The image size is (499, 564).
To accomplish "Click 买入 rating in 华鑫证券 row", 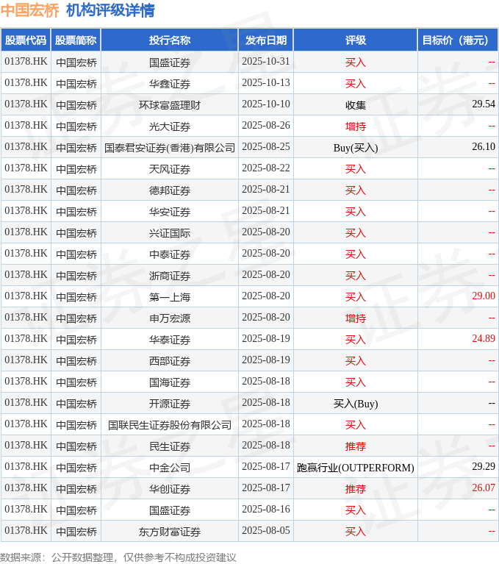I will (x=356, y=84).
